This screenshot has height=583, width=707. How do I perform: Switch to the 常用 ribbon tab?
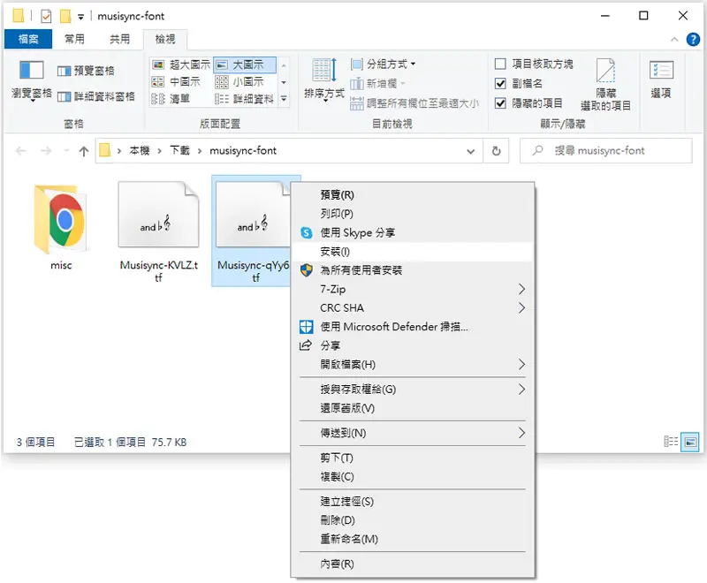[x=74, y=39]
